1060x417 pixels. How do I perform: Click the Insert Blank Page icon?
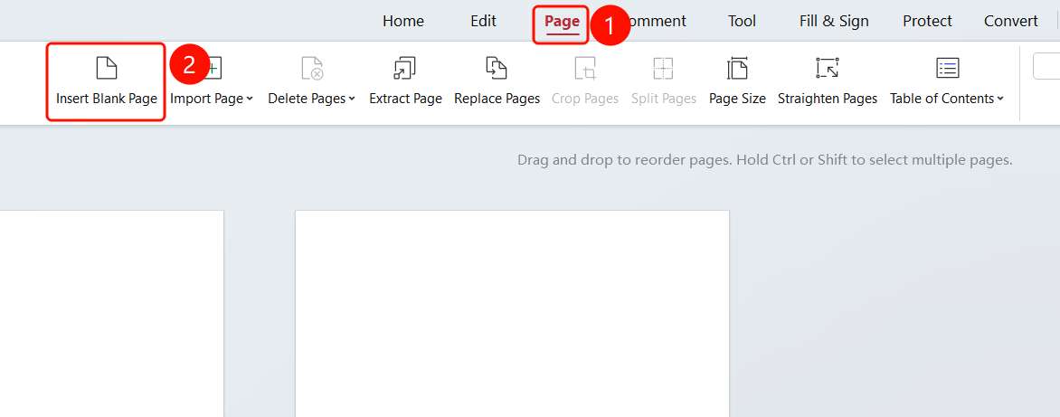107,68
